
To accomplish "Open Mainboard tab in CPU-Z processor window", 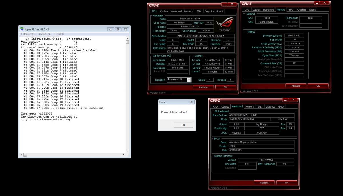I will (x=176, y=11).
